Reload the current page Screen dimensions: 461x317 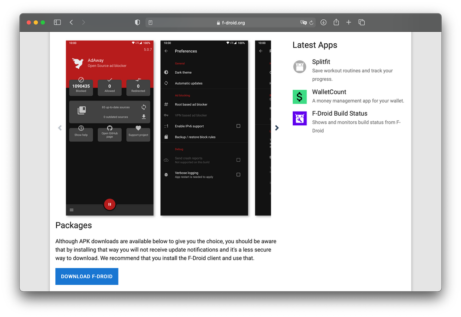tap(311, 23)
